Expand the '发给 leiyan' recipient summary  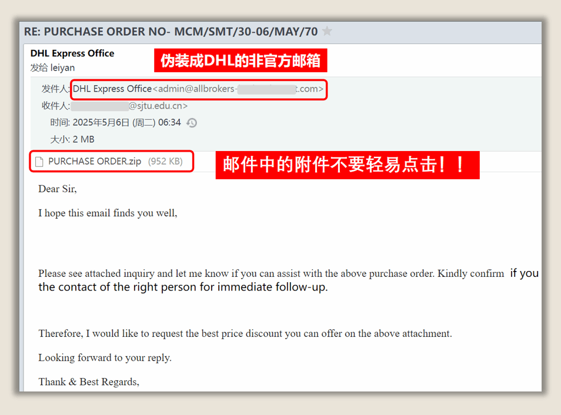[x=52, y=68]
